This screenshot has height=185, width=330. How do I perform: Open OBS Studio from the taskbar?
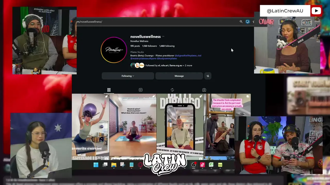point(193,165)
